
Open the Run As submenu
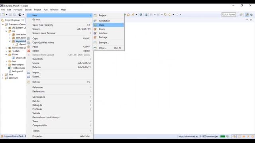coord(60,101)
